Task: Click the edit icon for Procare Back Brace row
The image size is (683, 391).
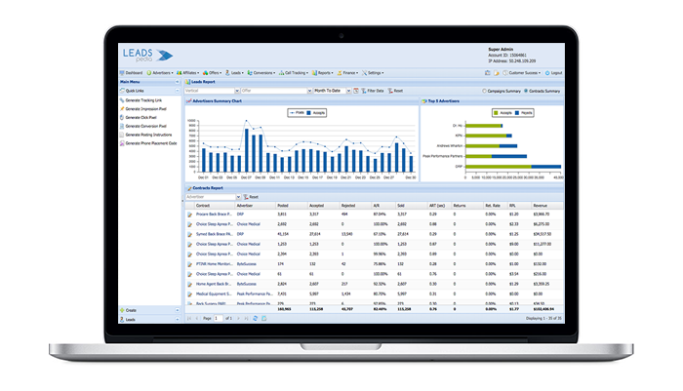Action: 189,215
